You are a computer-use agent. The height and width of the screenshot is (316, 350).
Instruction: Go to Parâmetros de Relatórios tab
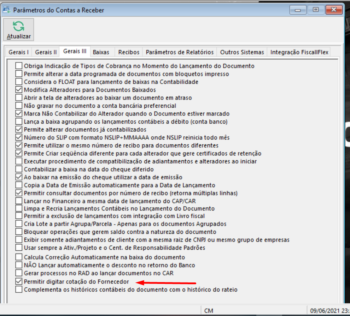[180, 52]
